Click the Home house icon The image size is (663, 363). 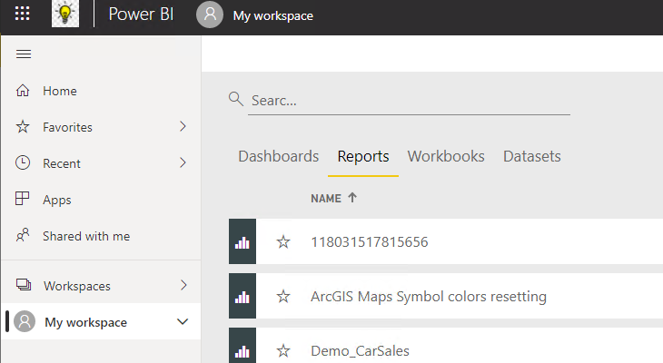coord(23,91)
